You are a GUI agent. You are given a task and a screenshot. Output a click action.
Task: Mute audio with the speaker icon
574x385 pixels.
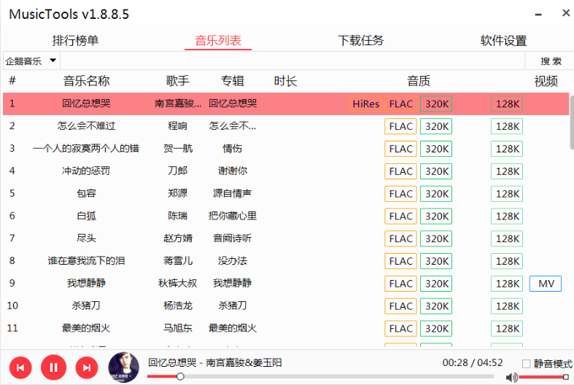[x=512, y=377]
